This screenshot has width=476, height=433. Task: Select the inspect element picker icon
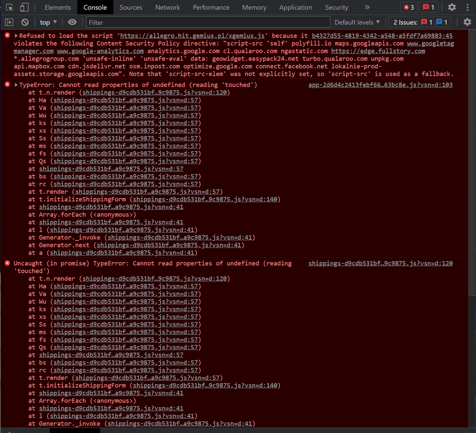pos(10,7)
